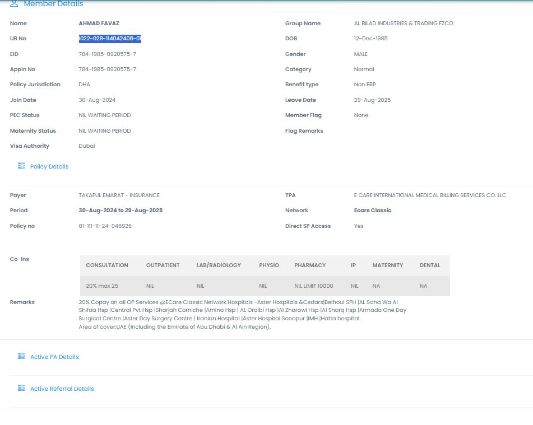This screenshot has width=533, height=425.
Task: Click the Takaful Emarat payer name
Action: pos(119,195)
